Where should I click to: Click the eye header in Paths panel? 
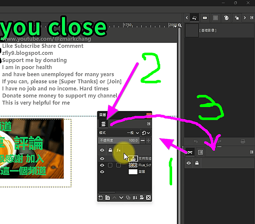click(189, 163)
